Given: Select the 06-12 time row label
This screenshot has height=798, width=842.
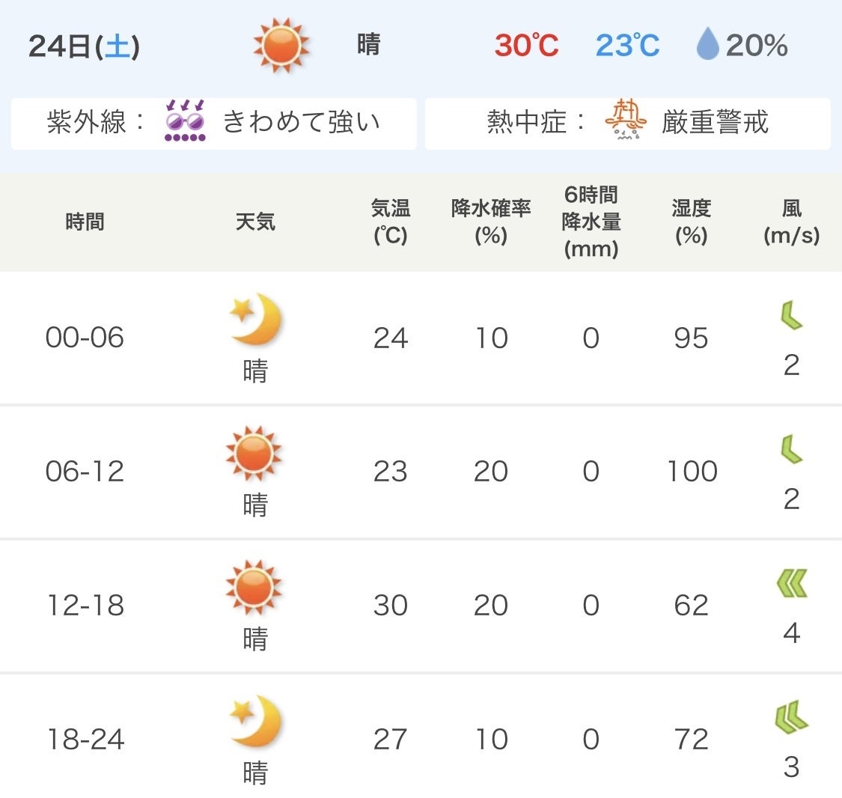Looking at the screenshot, I should tap(85, 472).
